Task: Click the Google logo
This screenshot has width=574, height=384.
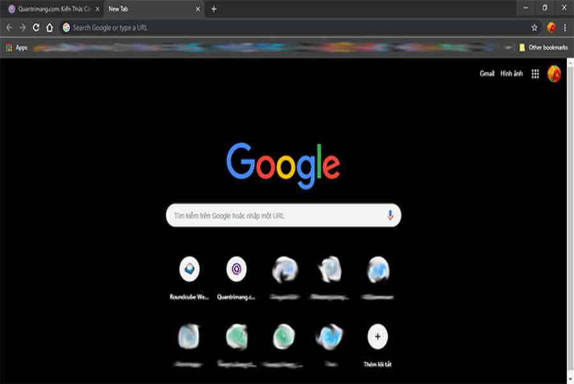Action: [x=283, y=165]
